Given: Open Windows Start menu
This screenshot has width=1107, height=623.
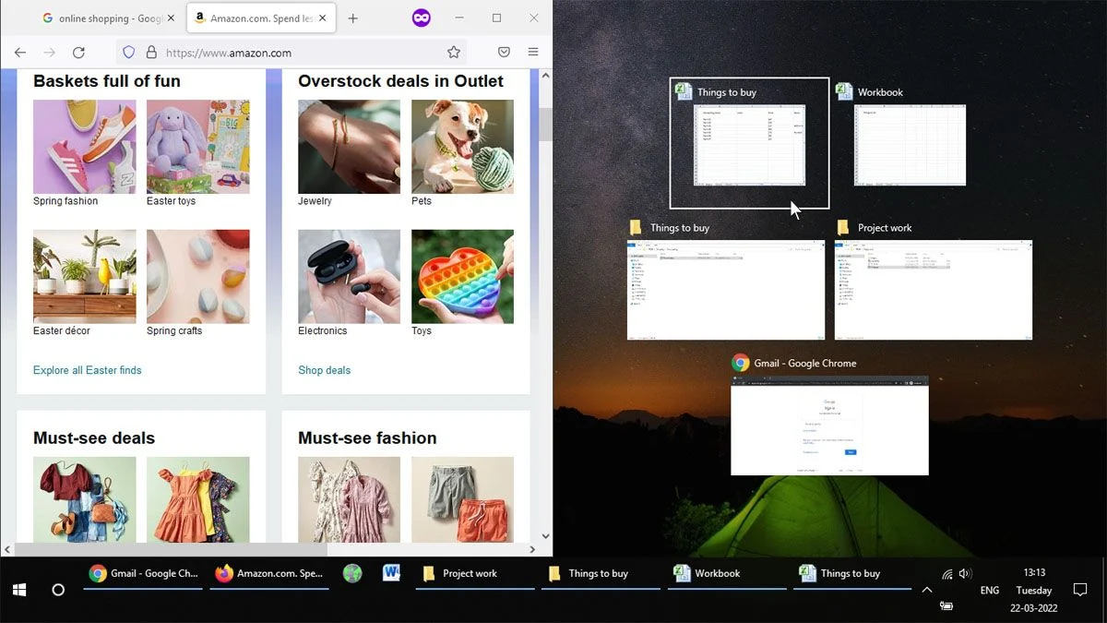Looking at the screenshot, I should (19, 589).
